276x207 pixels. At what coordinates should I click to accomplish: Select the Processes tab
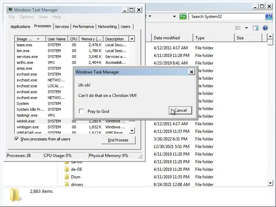tap(42, 26)
